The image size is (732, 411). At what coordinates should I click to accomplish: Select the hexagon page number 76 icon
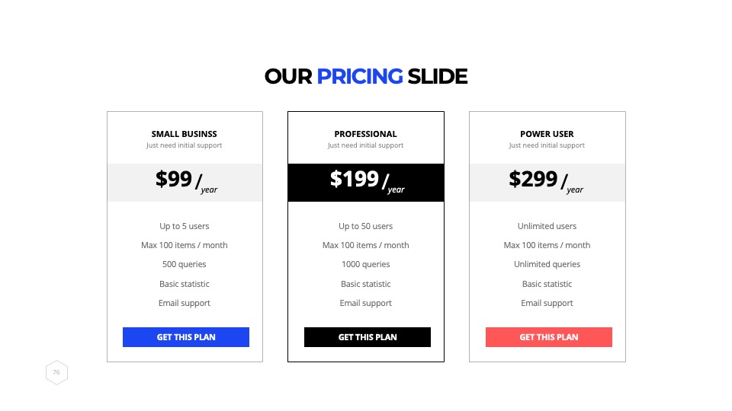56,372
